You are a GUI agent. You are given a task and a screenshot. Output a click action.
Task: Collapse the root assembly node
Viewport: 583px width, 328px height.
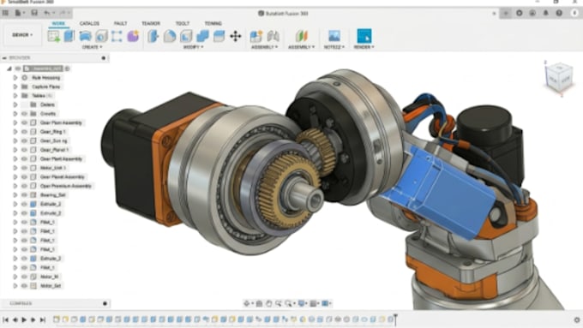(x=9, y=69)
